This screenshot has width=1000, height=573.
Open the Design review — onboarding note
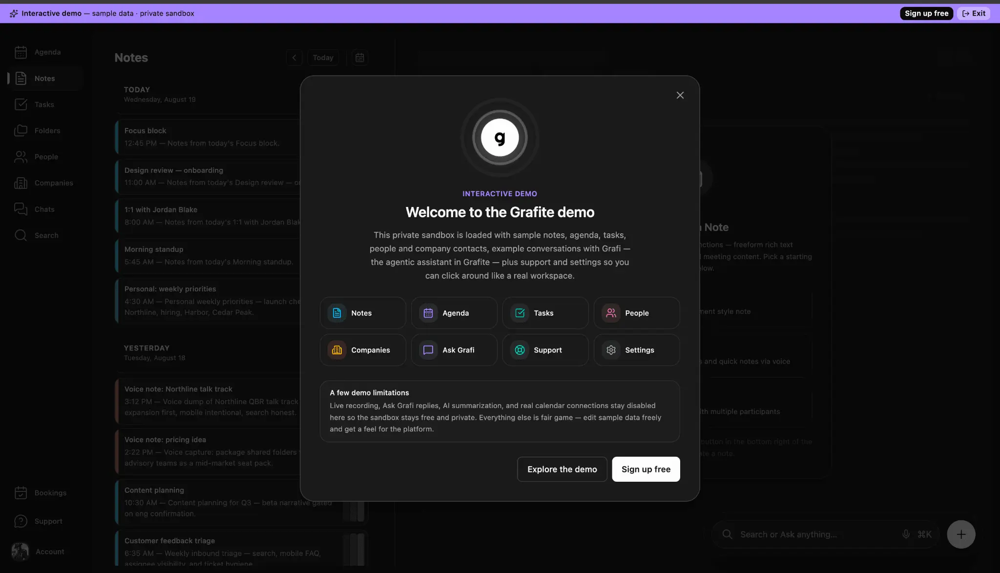[x=208, y=177]
